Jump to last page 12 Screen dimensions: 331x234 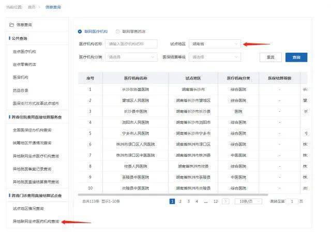pyautogui.click(x=216, y=201)
